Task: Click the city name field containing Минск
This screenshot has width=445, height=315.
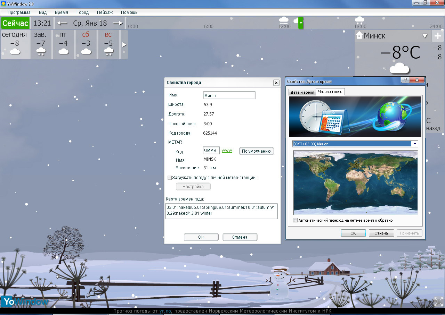Action: (229, 95)
